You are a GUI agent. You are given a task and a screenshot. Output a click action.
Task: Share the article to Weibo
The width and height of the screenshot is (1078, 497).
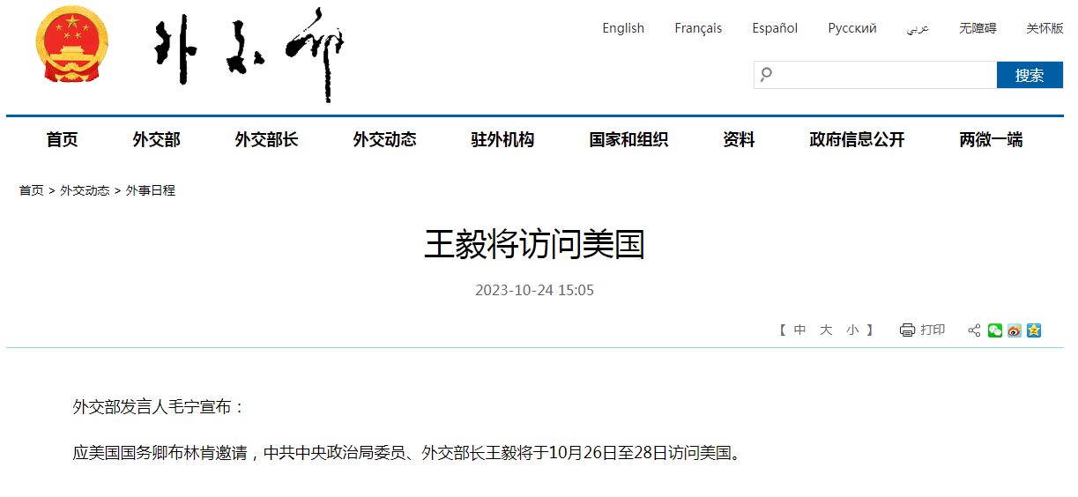[1015, 330]
